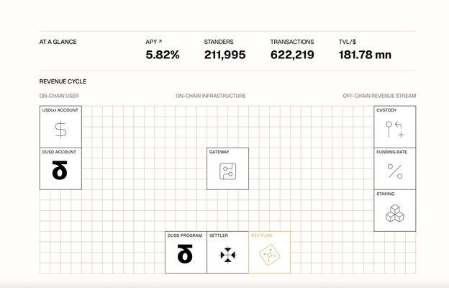Click the arrow next to APY

tap(160, 42)
